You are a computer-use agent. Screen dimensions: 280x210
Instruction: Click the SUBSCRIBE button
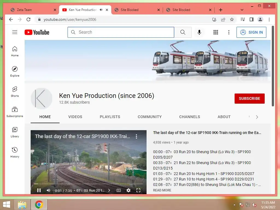coord(249,98)
